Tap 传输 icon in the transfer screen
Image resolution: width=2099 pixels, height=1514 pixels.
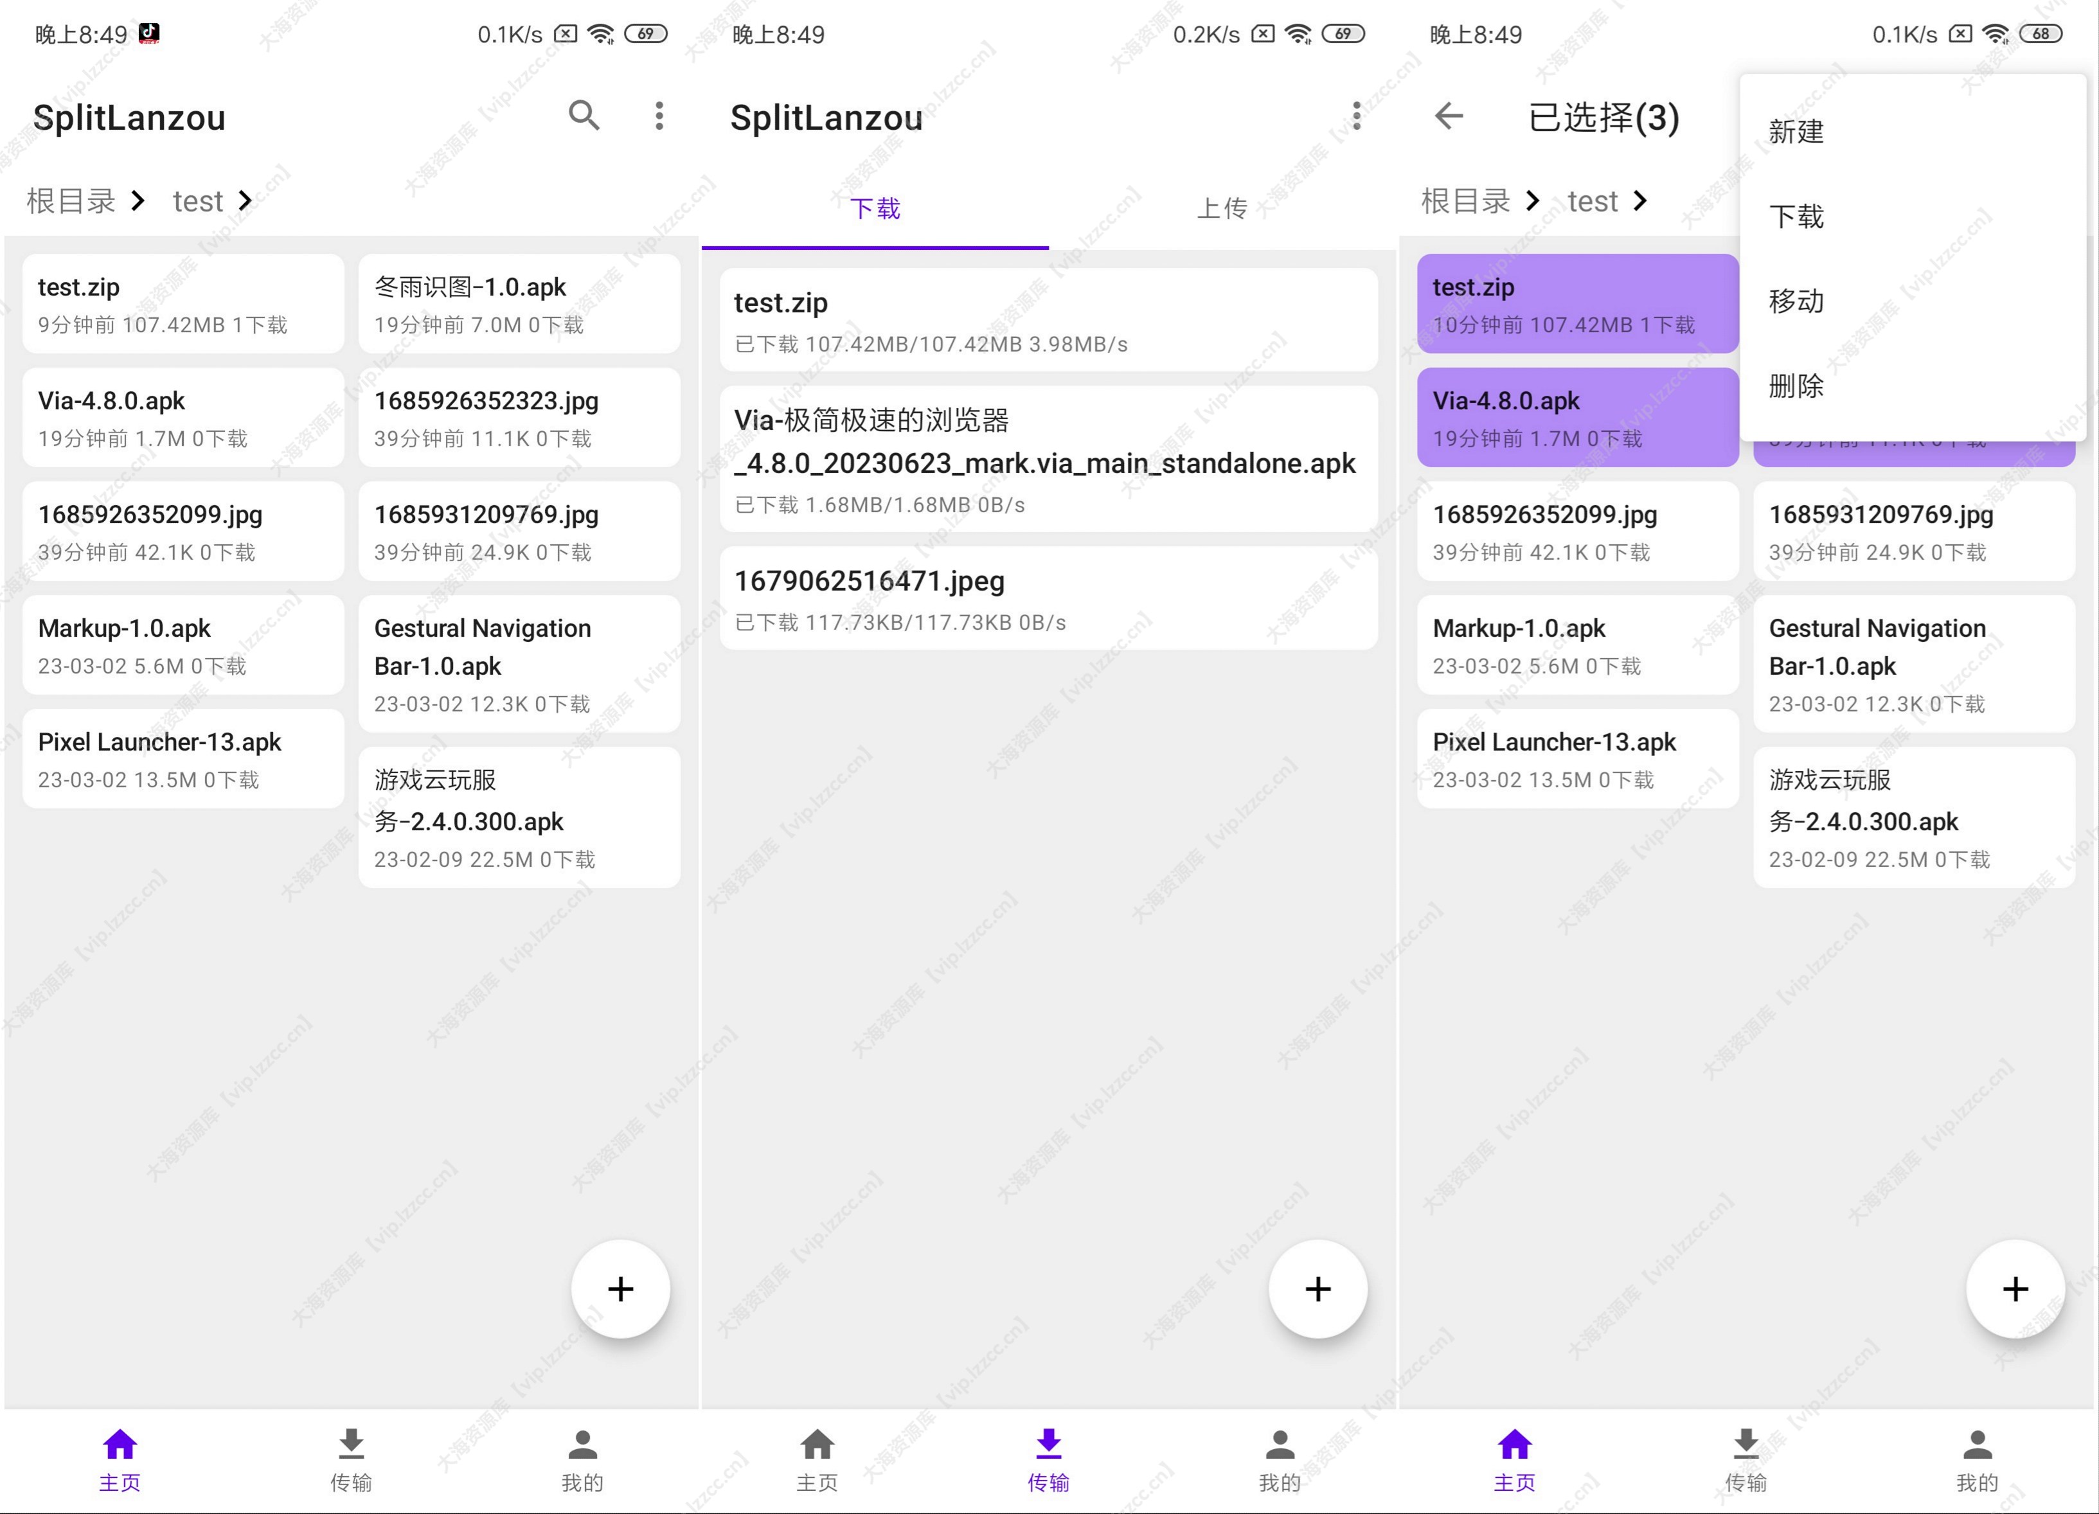click(1049, 1445)
